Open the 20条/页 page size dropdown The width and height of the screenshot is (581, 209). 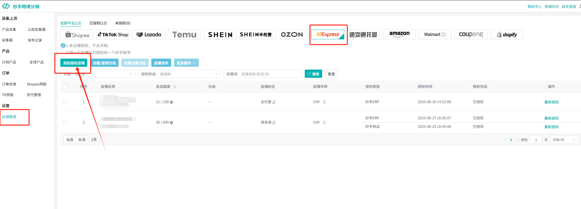pyautogui.click(x=564, y=140)
